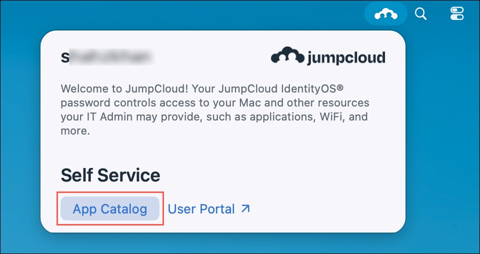Click the Self Service heading
The width and height of the screenshot is (480, 254).
(x=110, y=175)
